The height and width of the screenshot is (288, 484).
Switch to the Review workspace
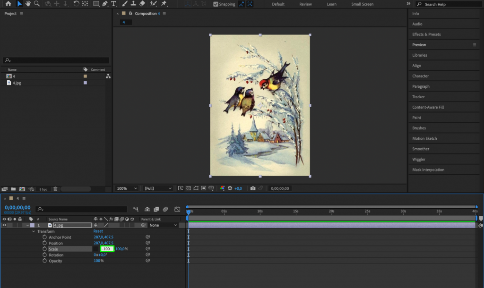click(x=305, y=4)
